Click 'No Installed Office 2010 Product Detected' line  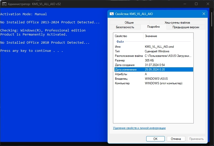click(45, 43)
